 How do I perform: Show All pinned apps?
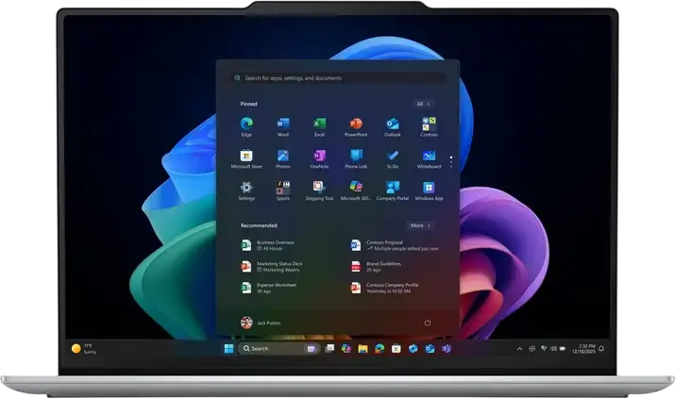point(423,104)
